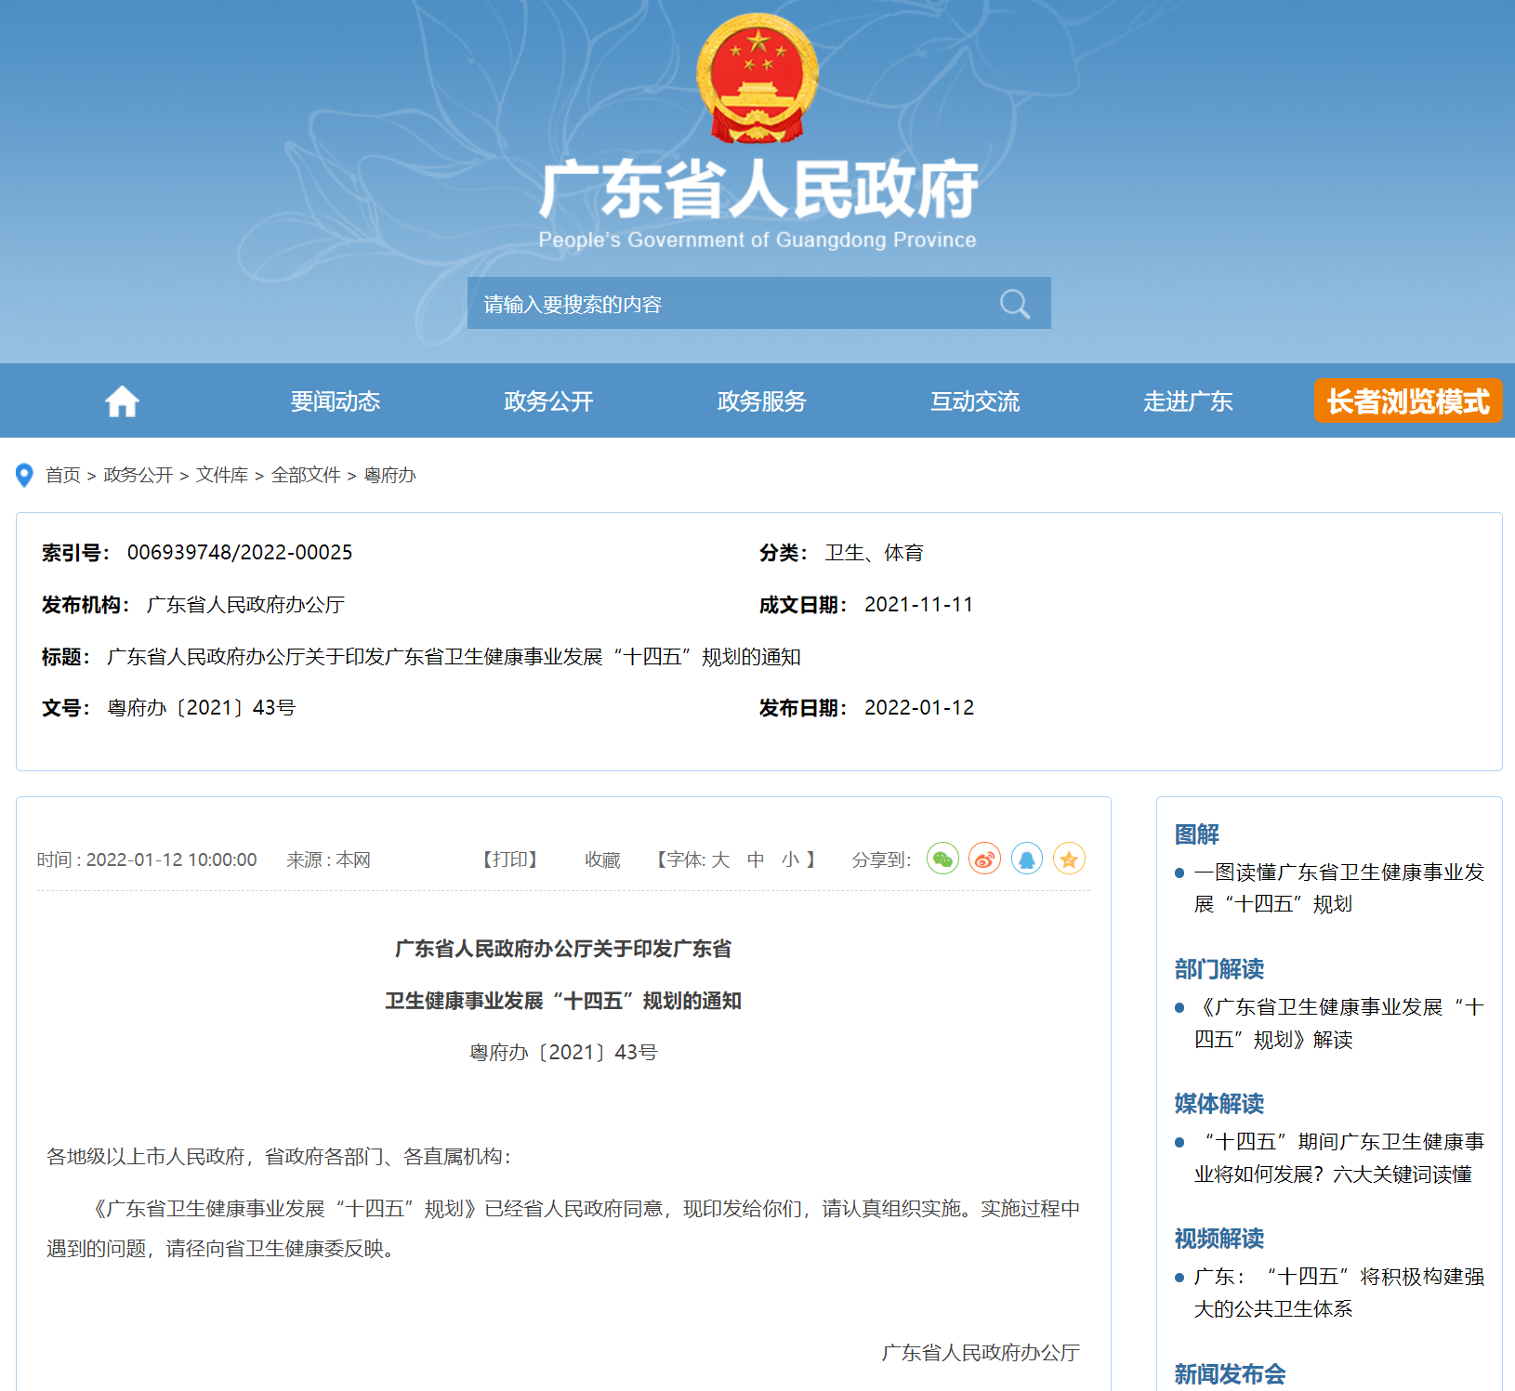Click the 成文日期 value 2021-11-11
Image resolution: width=1515 pixels, height=1391 pixels.
(x=918, y=605)
